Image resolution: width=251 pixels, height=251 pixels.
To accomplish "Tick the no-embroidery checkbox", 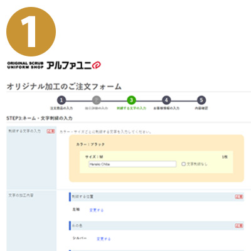I will click(x=183, y=164).
